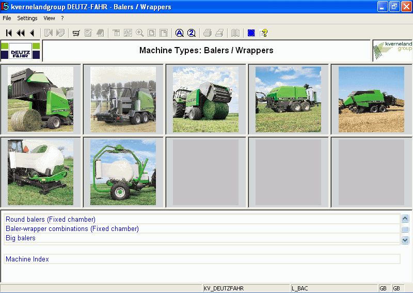The height and width of the screenshot is (293, 413).
Task: Open the Big balers link
Action: click(x=21, y=238)
